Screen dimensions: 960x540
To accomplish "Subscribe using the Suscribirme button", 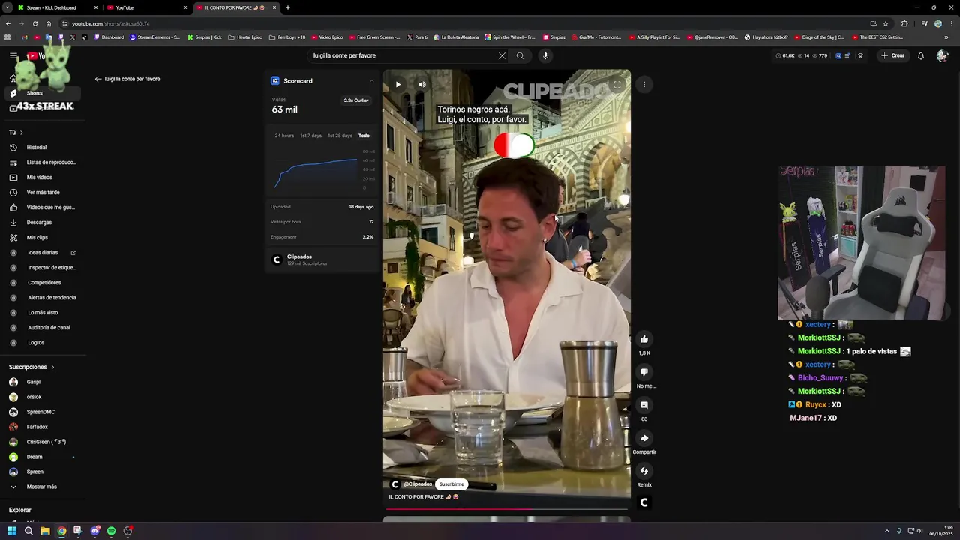I will coord(451,484).
